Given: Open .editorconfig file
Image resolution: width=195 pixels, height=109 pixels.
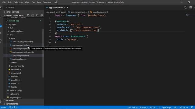Looking at the screenshot, I should point(16,91).
